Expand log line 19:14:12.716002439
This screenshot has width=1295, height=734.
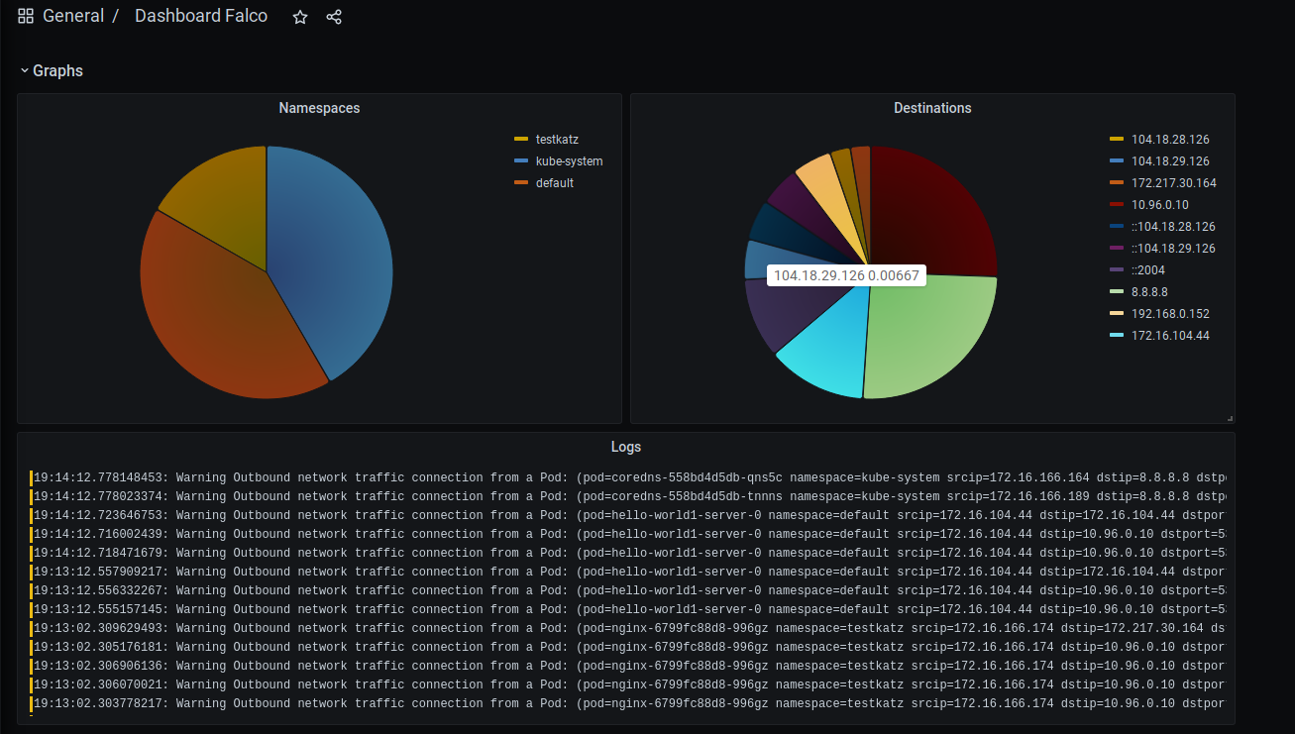(628, 535)
